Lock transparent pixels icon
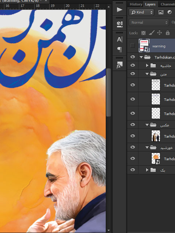Viewport: 175px width, 233px height. tap(143, 33)
